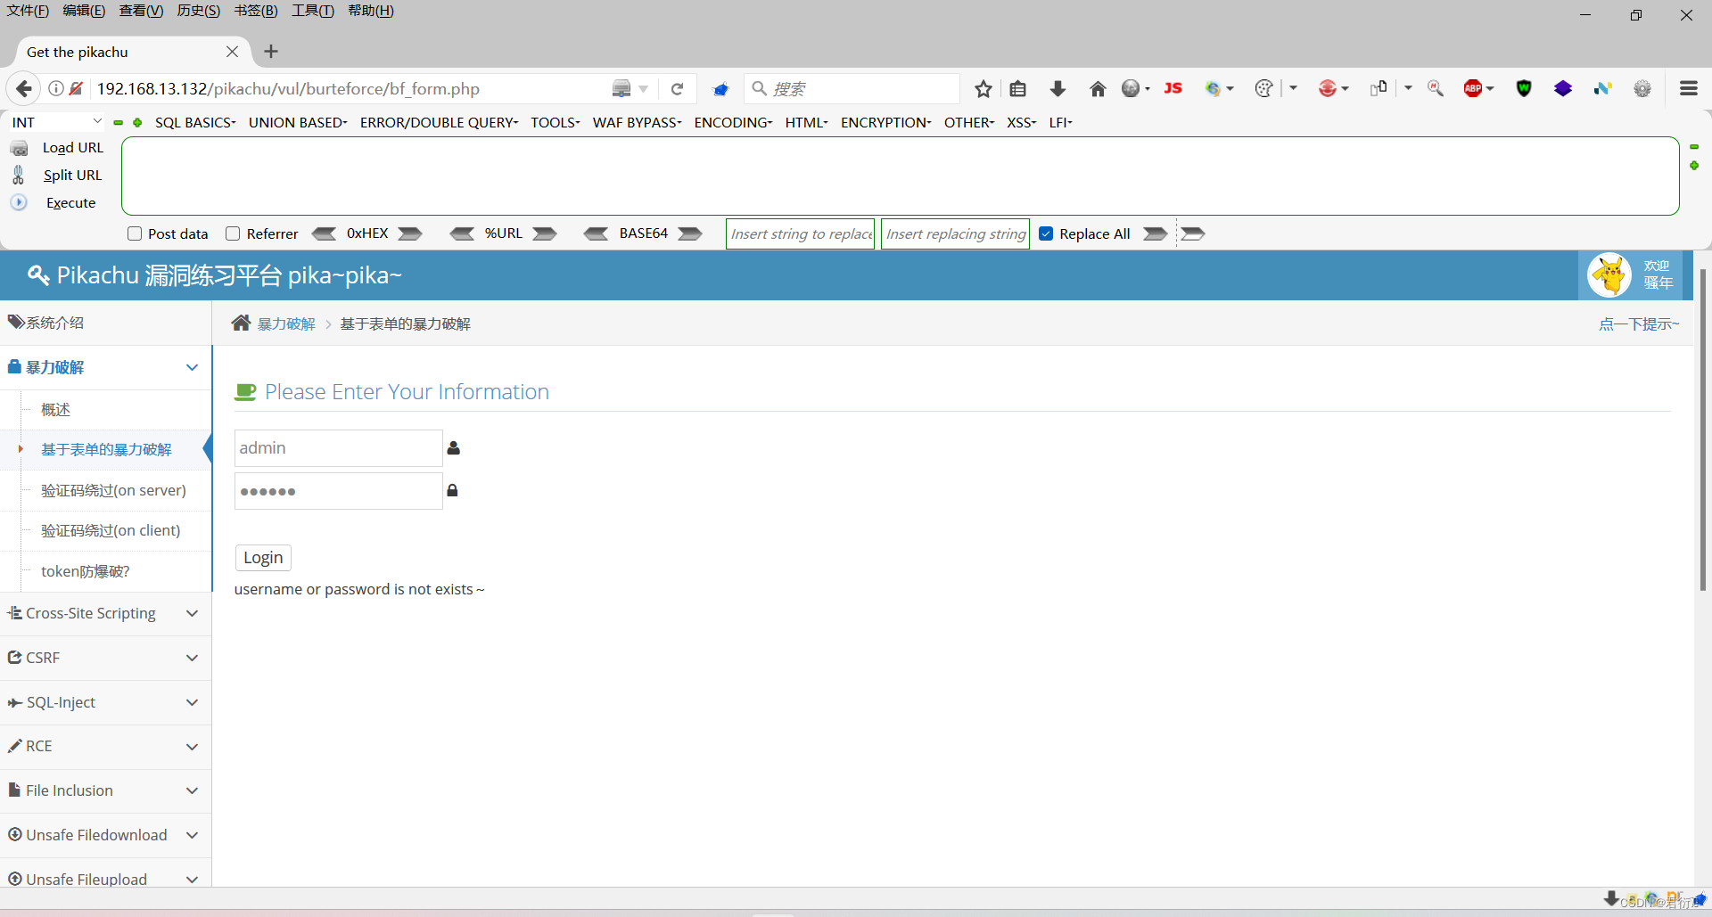Open the 文件(F) menu
Screen dimensions: 1712x917
point(28,11)
